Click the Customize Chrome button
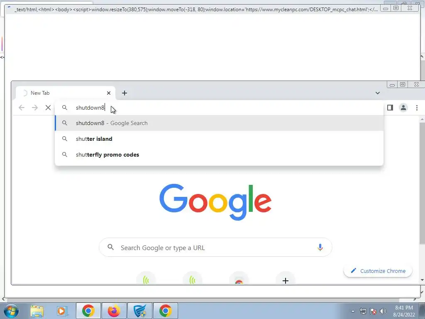Screen dimensions: 425x319 click(x=378, y=271)
